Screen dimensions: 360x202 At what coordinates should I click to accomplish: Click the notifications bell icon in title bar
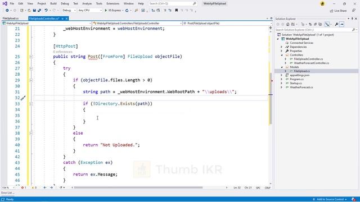pyautogui.click(x=322, y=3)
